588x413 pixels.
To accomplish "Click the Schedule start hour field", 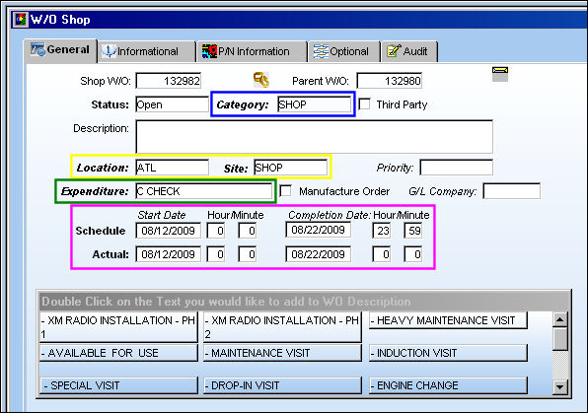I will [x=216, y=231].
